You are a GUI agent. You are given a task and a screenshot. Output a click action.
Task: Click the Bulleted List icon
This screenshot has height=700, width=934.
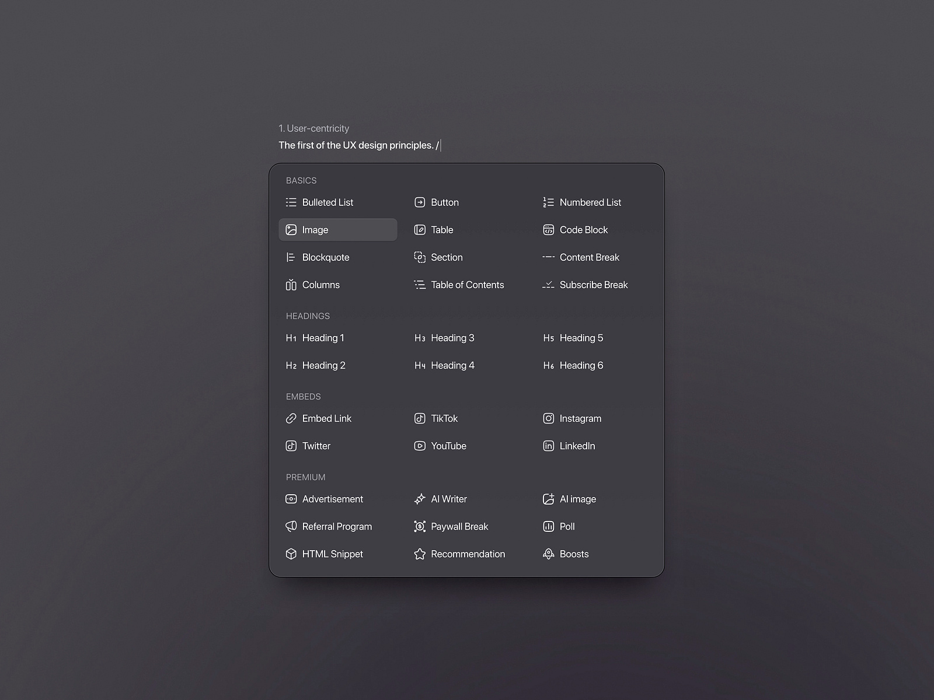(291, 202)
